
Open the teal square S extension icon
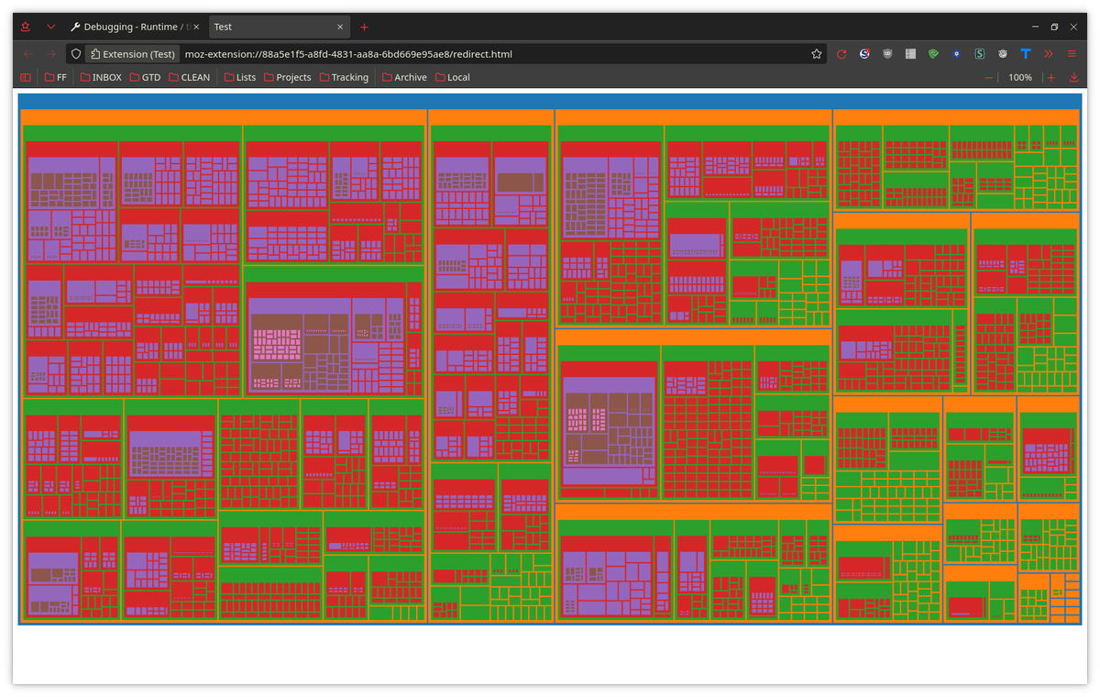(x=979, y=54)
